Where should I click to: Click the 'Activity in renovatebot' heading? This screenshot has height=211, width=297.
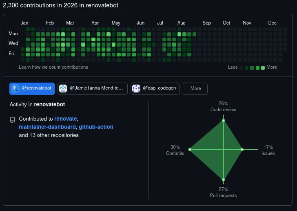(x=37, y=104)
